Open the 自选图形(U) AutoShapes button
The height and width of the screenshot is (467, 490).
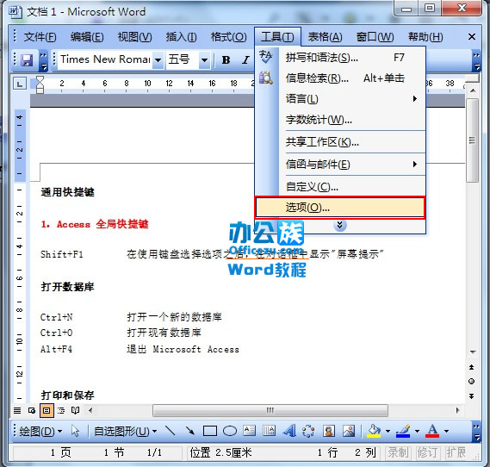pyautogui.click(x=125, y=432)
